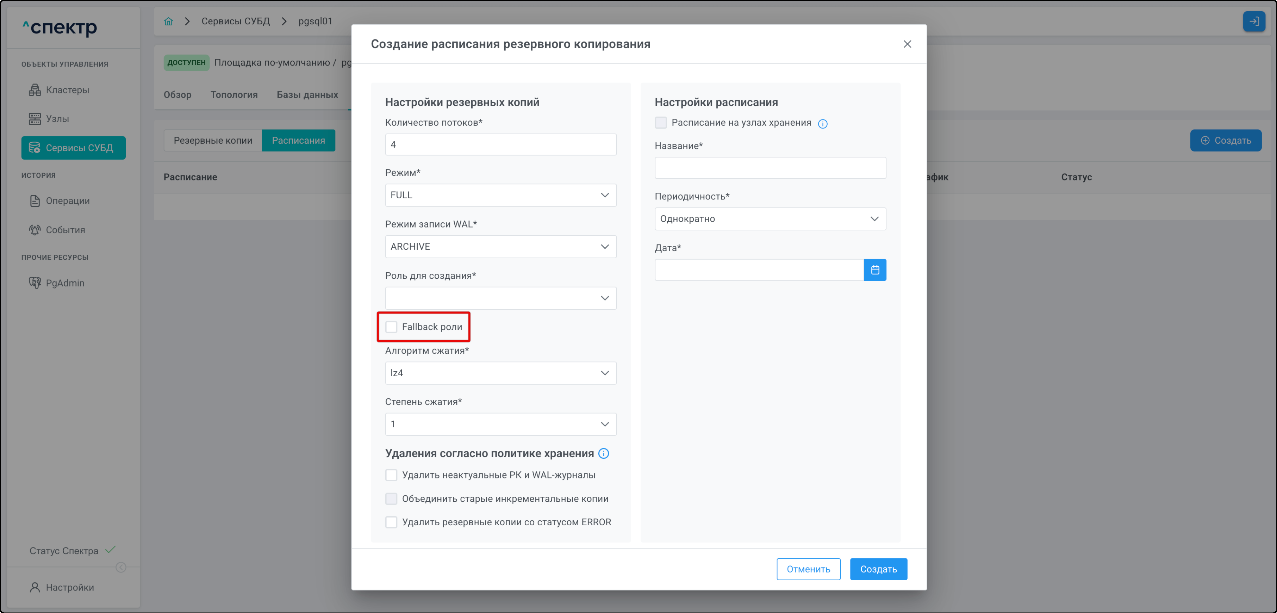Click the logout icon in top-right corner
1277x613 pixels.
[x=1254, y=21]
